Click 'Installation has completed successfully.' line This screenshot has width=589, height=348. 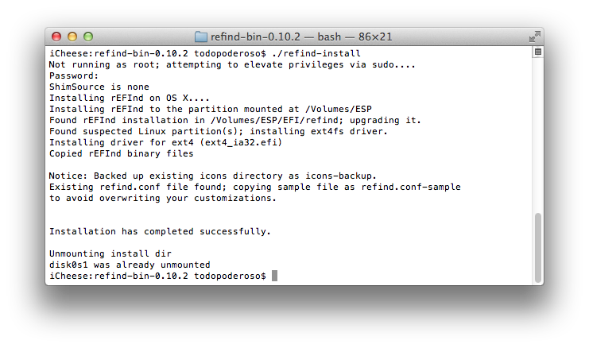tap(160, 231)
